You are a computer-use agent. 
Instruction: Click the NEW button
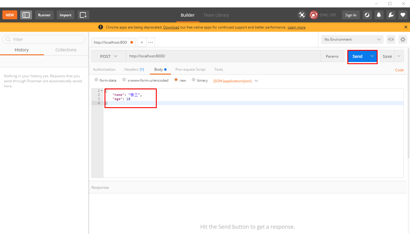tap(10, 15)
